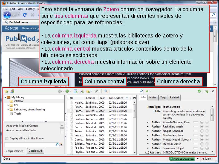Sort items by Year column header
Image resolution: width=219 pixels, height=164 pixels.
pos(103,98)
